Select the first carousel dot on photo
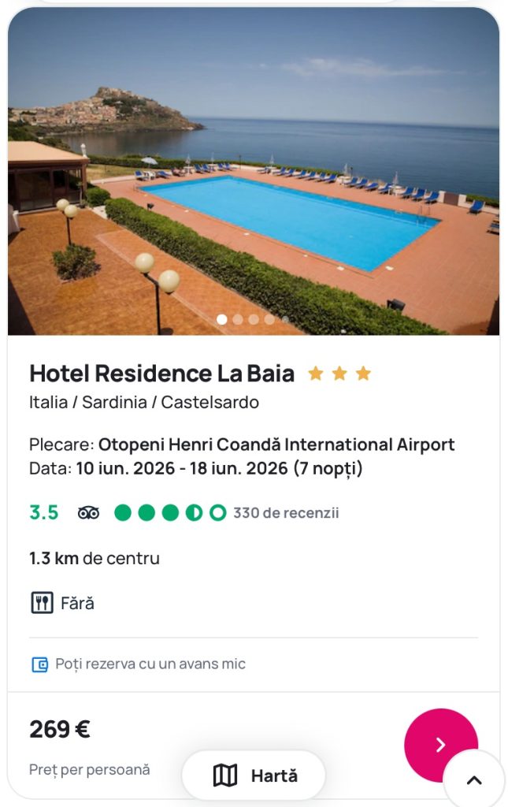The width and height of the screenshot is (508, 807). [x=222, y=319]
